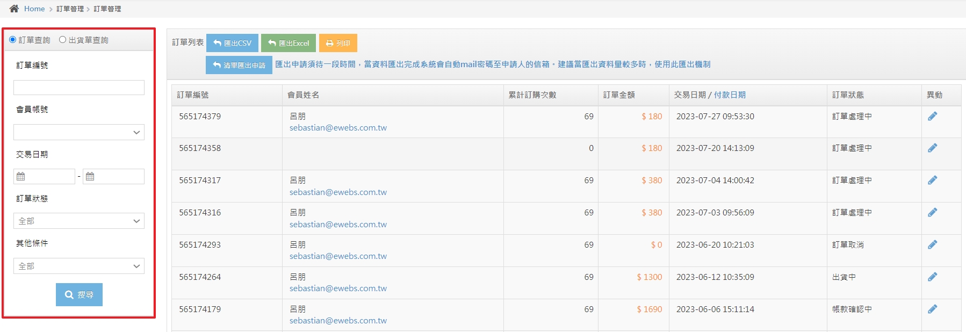Viewport: 966px width, 332px height.
Task: Click date 2023-07-04 14:00:42
Action: [x=715, y=181]
